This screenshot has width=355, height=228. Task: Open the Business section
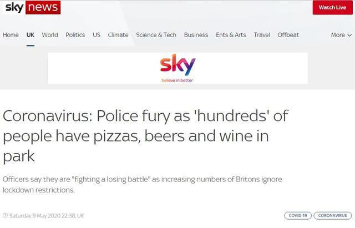point(196,35)
